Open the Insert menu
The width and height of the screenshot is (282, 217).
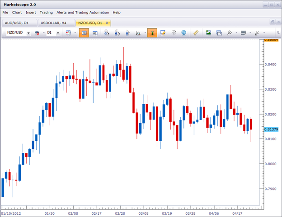31,12
